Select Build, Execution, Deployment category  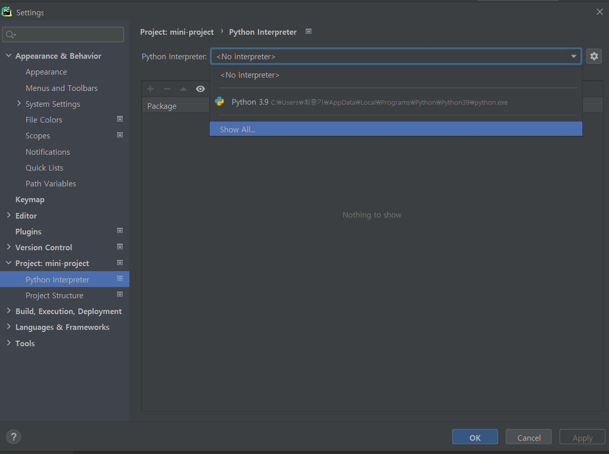pos(69,312)
